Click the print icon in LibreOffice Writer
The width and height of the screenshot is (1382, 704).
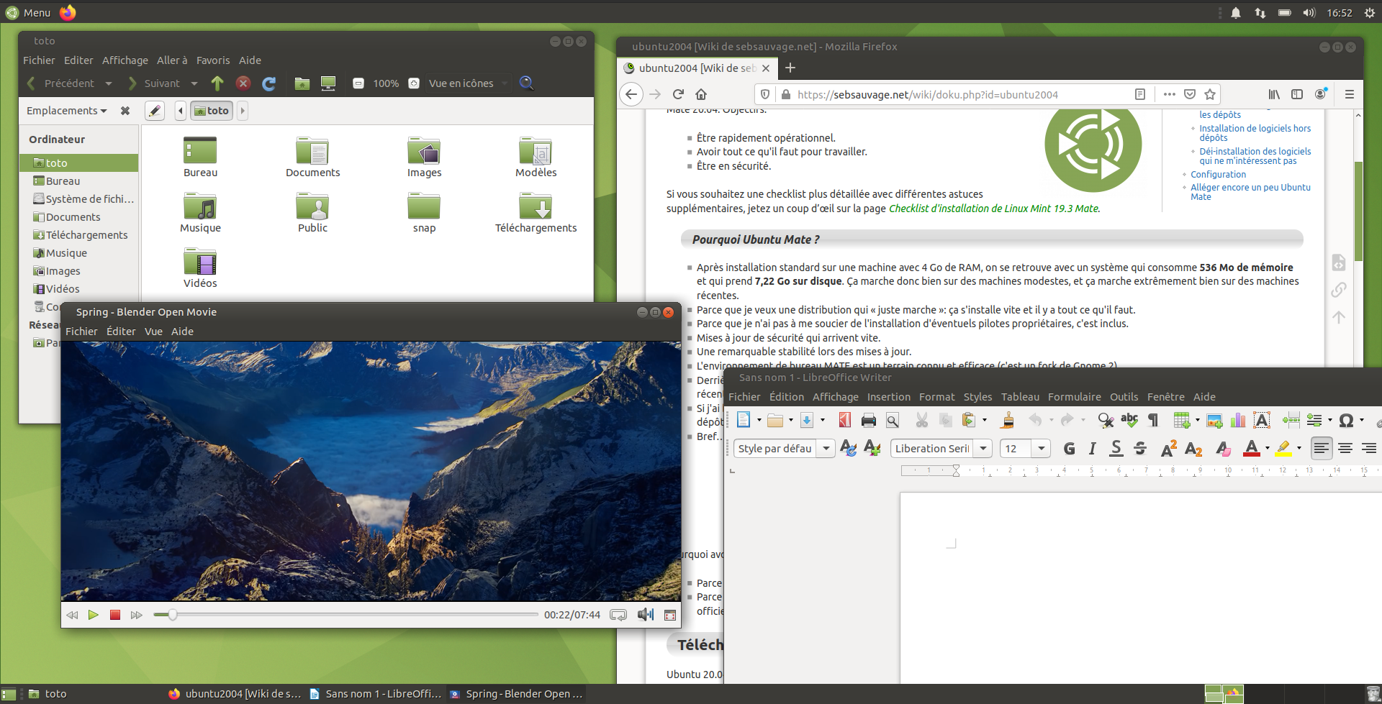pos(868,421)
